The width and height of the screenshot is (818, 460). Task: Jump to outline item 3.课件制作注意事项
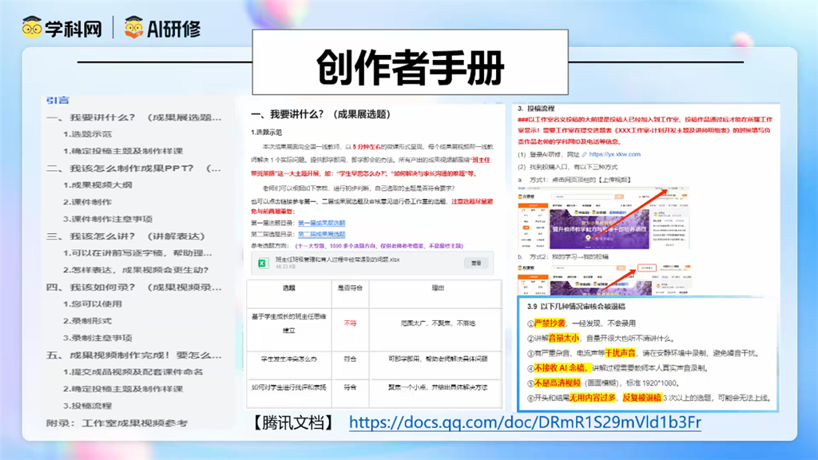tap(108, 219)
